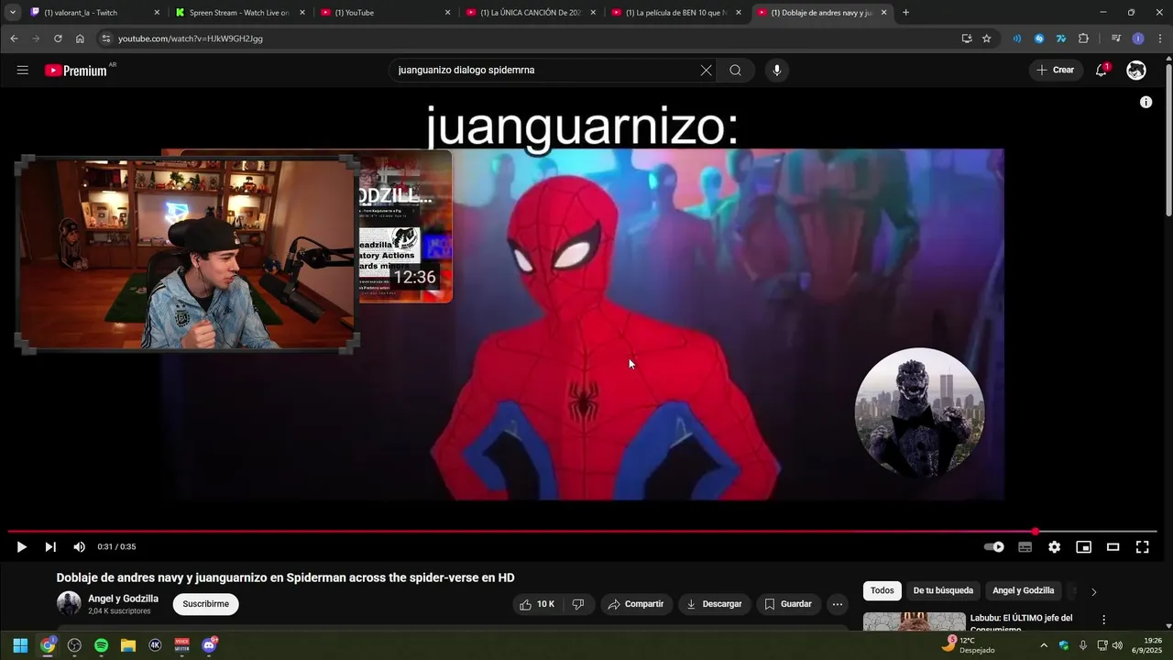Like the video with 10 K likes
This screenshot has height=660, width=1173.
537,604
